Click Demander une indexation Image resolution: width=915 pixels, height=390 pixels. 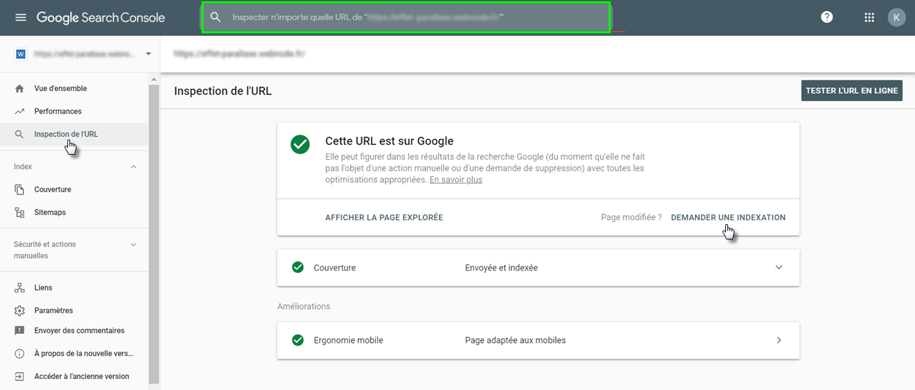point(727,217)
